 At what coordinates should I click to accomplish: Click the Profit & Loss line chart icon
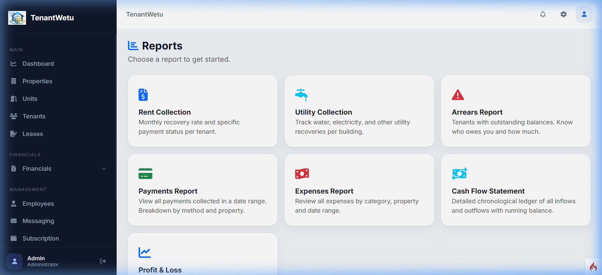pos(145,252)
